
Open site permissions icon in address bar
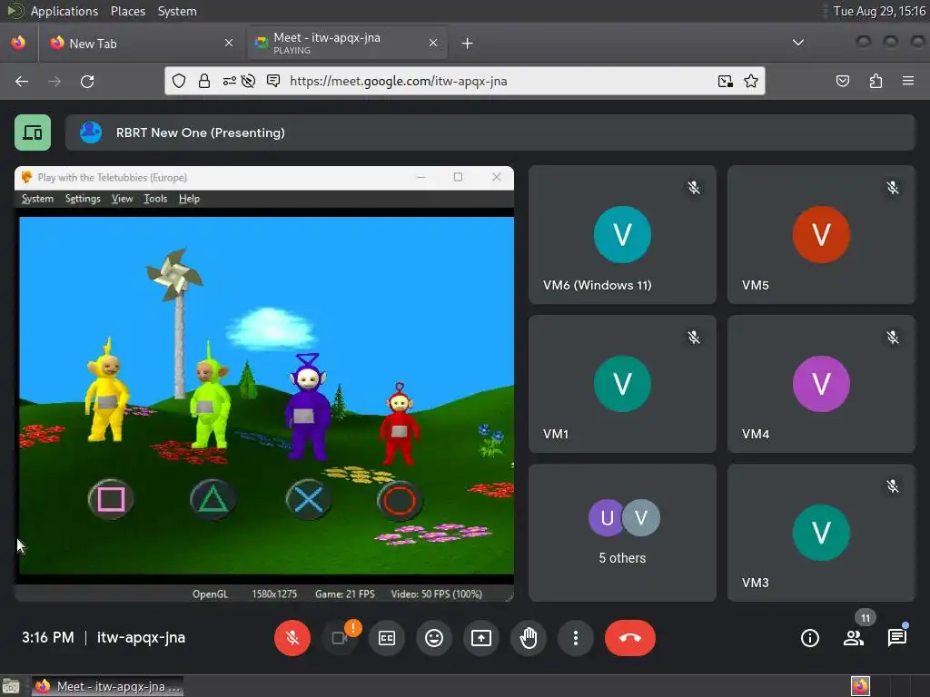click(x=230, y=81)
